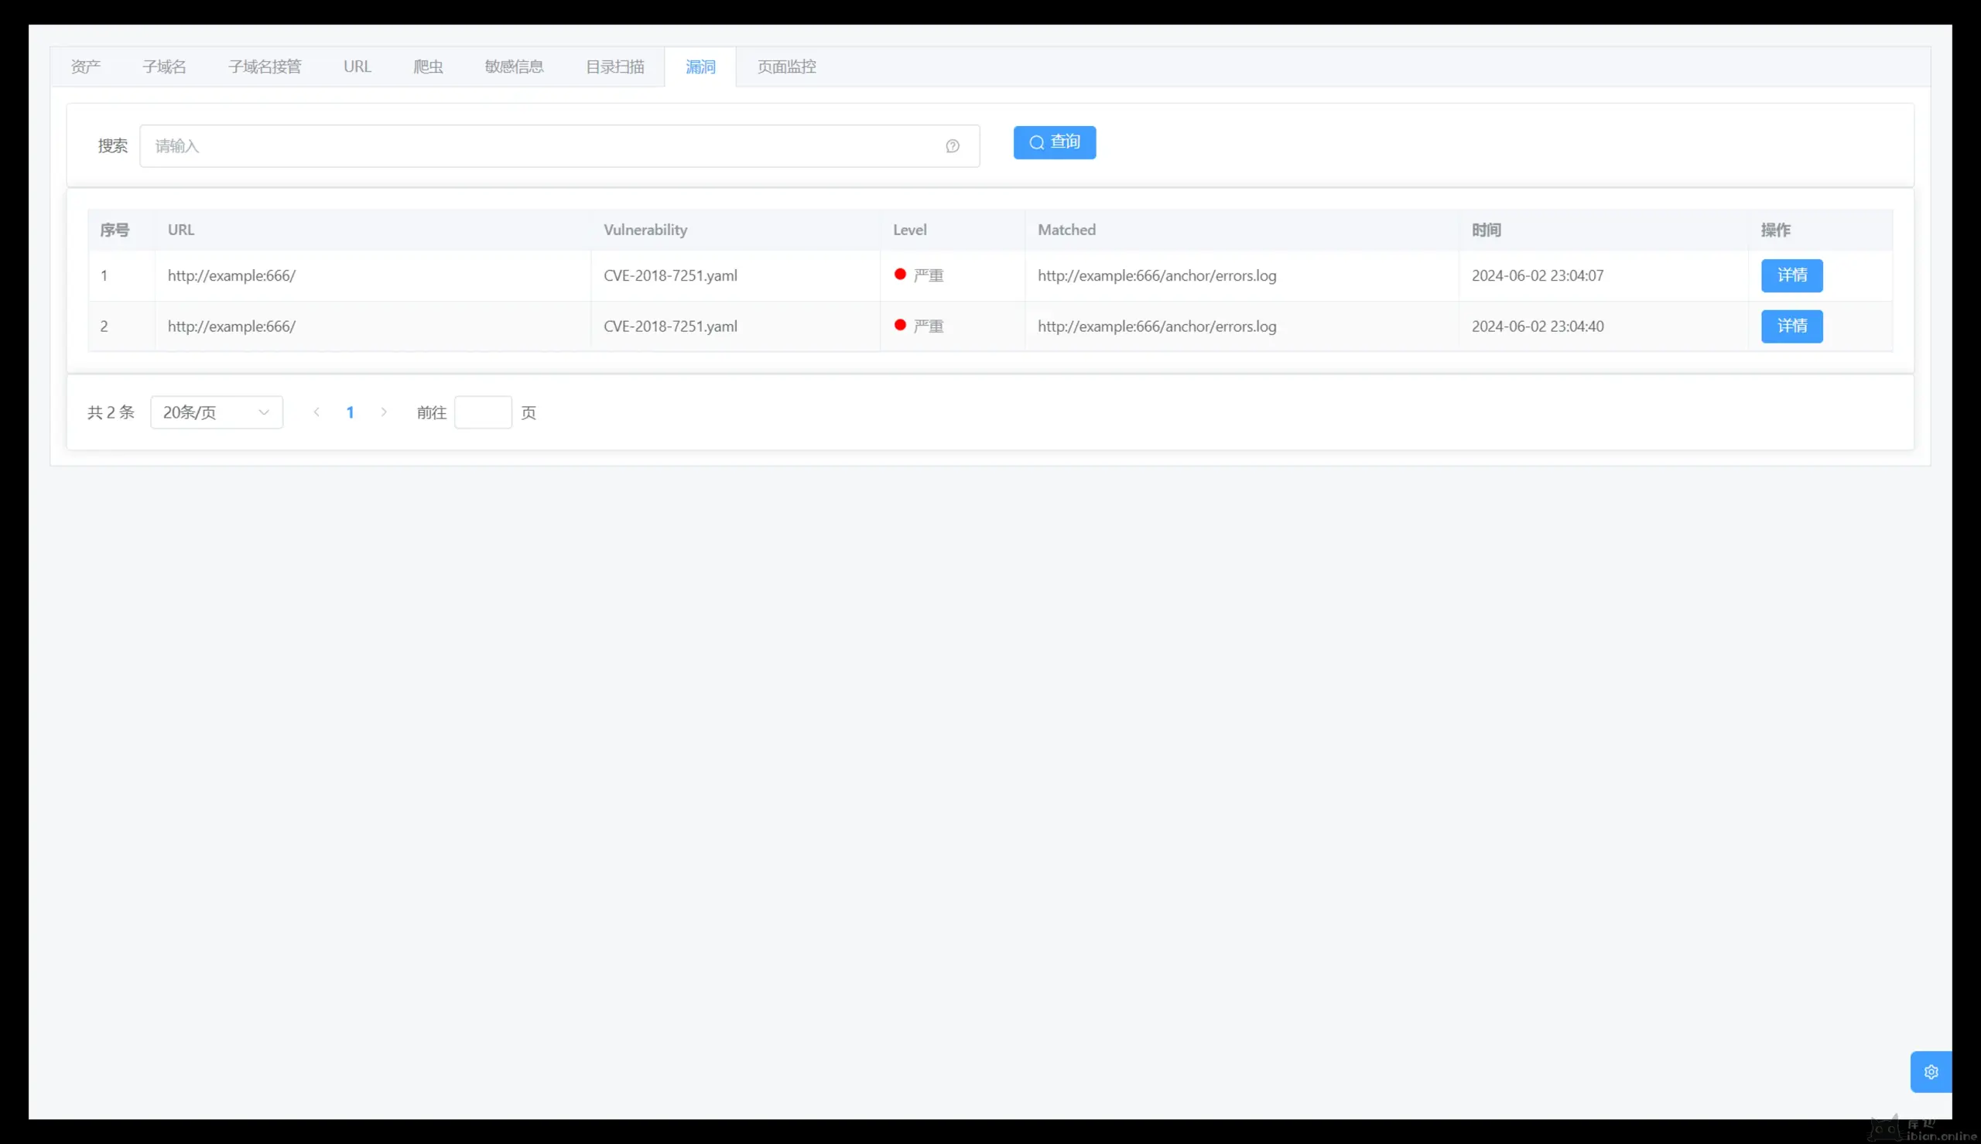Switch to 页面监控 tab
Viewport: 1981px width, 1144px height.
click(x=786, y=67)
